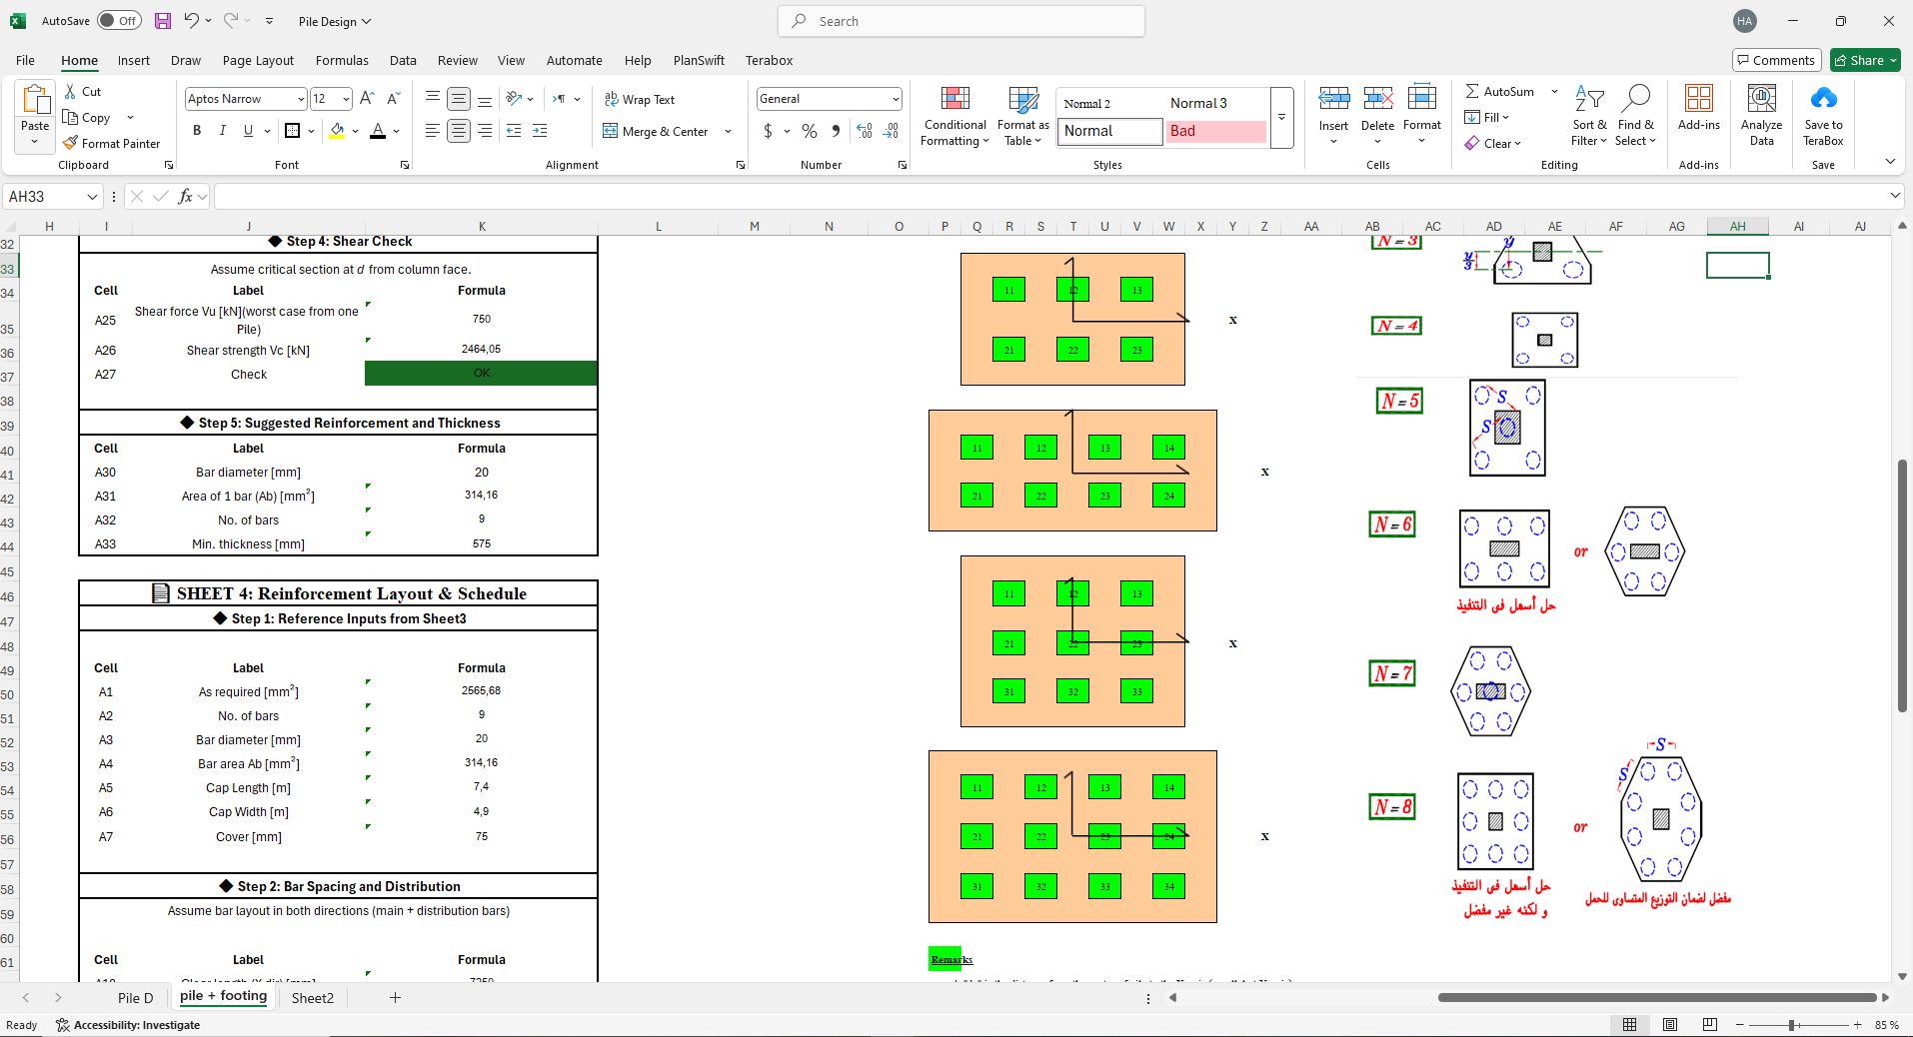Click the Merge & Center icon
Image resolution: width=1913 pixels, height=1037 pixels.
pyautogui.click(x=610, y=131)
